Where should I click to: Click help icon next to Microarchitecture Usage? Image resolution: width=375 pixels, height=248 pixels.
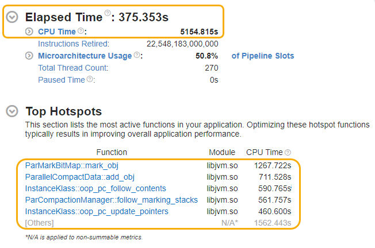137,55
